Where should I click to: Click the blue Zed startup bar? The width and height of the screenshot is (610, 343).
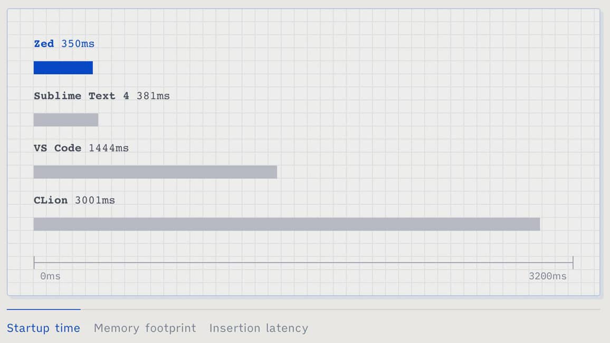[63, 68]
